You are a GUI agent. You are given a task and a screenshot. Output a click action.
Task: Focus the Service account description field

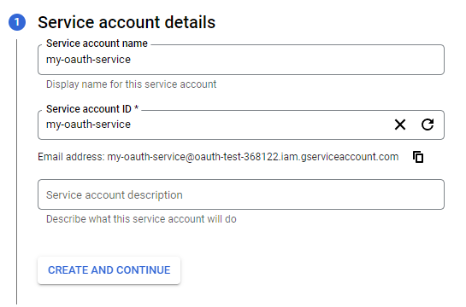(x=241, y=194)
